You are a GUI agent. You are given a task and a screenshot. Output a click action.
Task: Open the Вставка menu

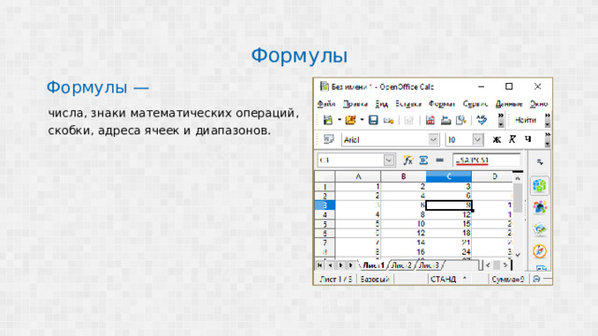[408, 104]
